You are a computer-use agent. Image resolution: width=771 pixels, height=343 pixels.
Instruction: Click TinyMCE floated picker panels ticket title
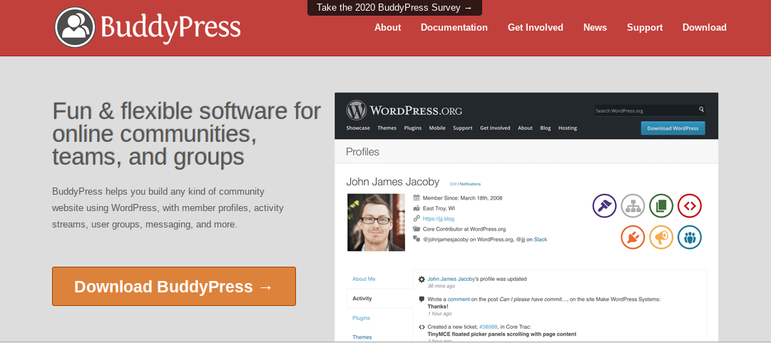501,334
